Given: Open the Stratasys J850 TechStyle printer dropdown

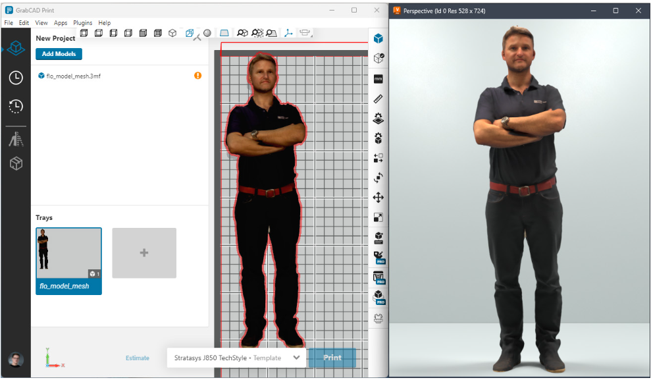Looking at the screenshot, I should 237,358.
